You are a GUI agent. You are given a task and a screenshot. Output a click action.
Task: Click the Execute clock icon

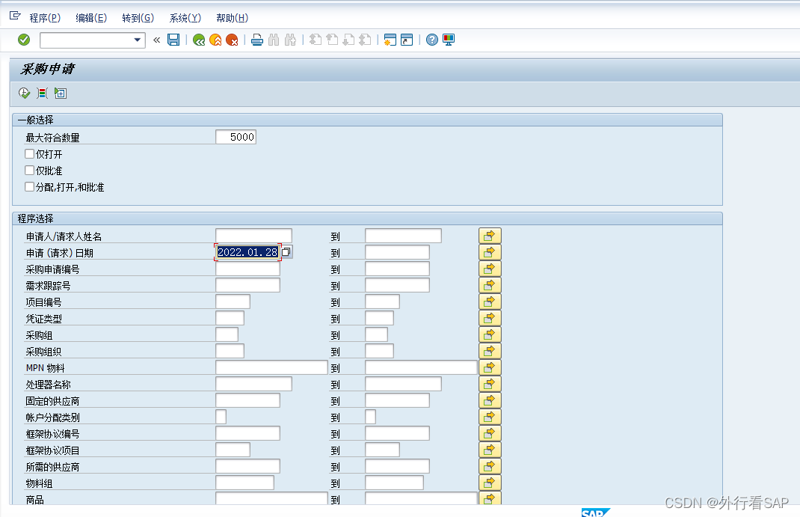[x=24, y=94]
